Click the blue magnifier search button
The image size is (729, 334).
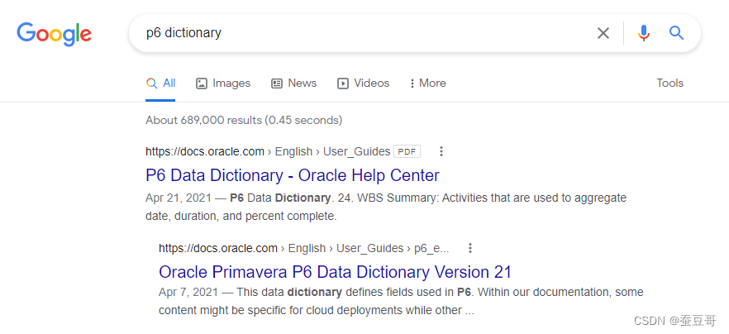[677, 33]
